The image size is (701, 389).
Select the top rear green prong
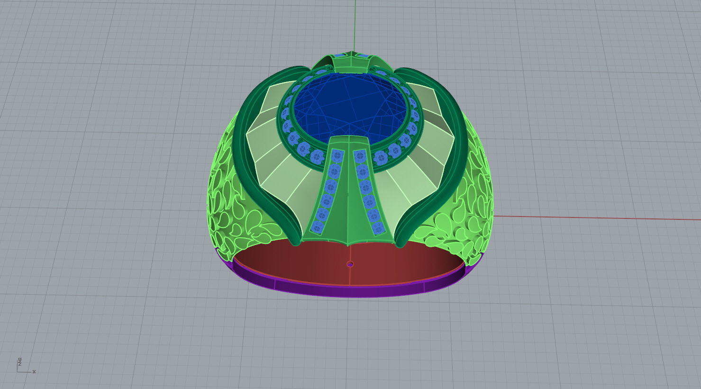[x=351, y=62]
